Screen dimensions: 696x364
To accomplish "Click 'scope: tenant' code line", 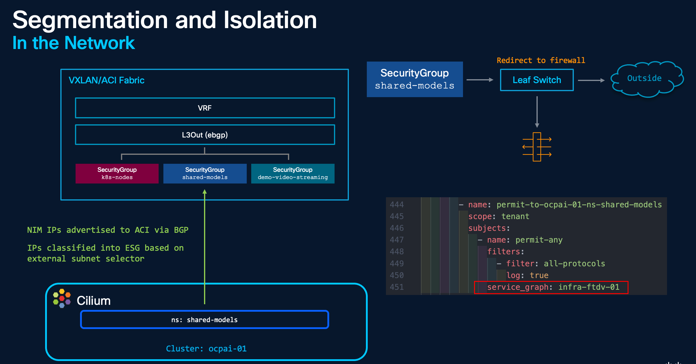I will (499, 216).
